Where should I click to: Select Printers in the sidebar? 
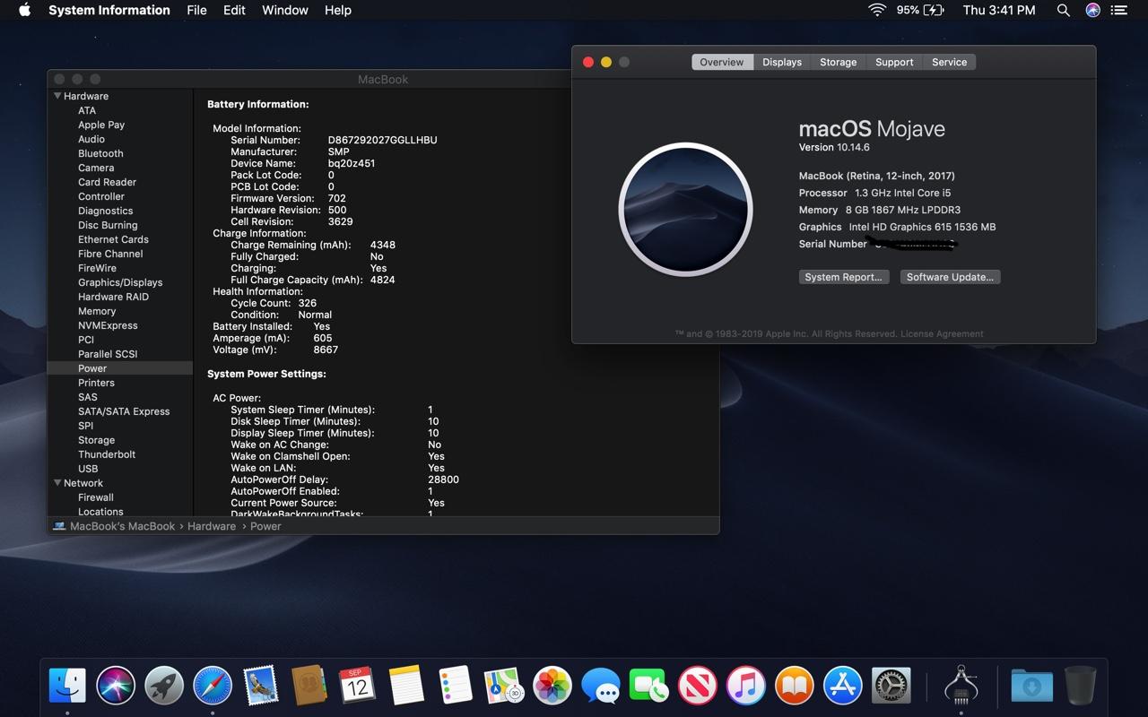[x=96, y=383]
